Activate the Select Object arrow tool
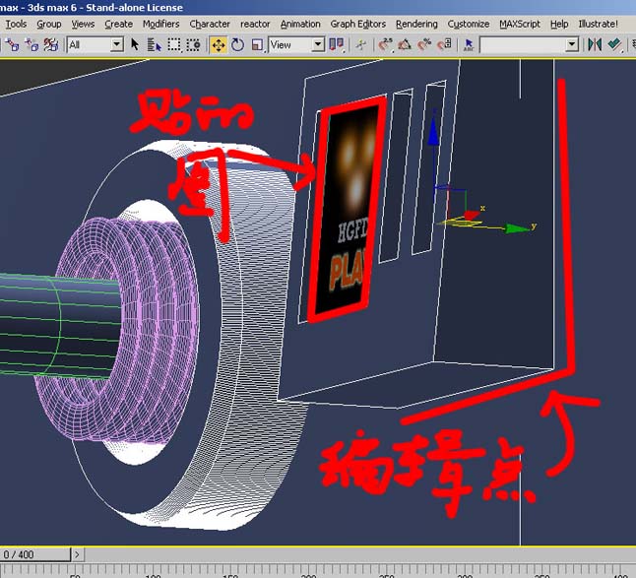Viewport: 636px width, 578px height. 135,44
